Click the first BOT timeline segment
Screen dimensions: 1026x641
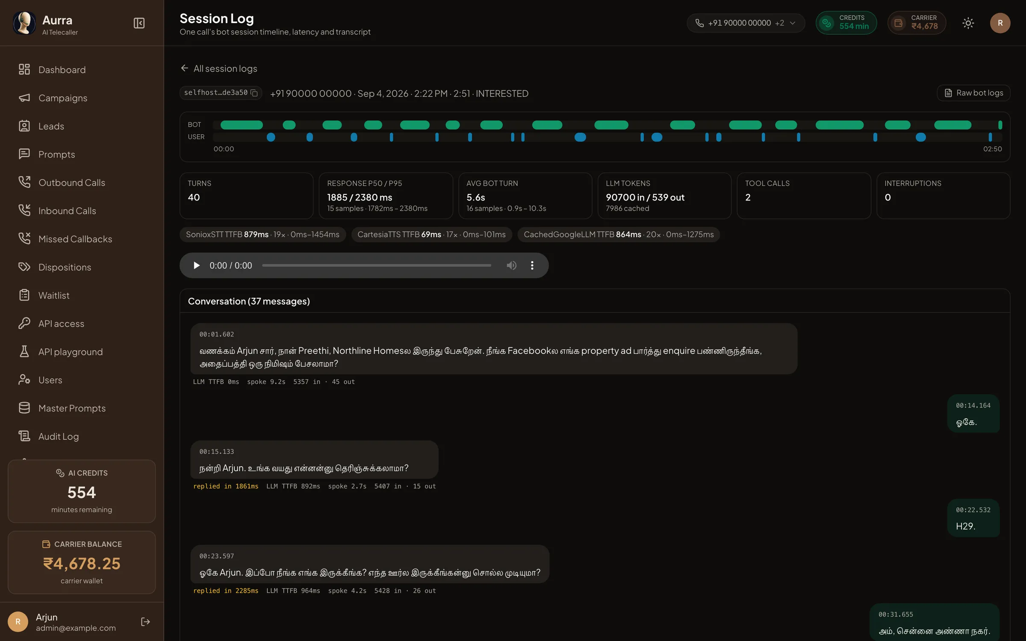click(x=242, y=125)
